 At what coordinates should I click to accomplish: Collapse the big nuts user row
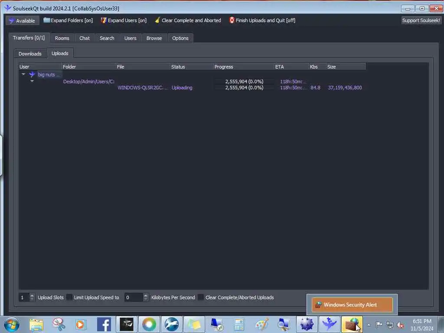23,75
